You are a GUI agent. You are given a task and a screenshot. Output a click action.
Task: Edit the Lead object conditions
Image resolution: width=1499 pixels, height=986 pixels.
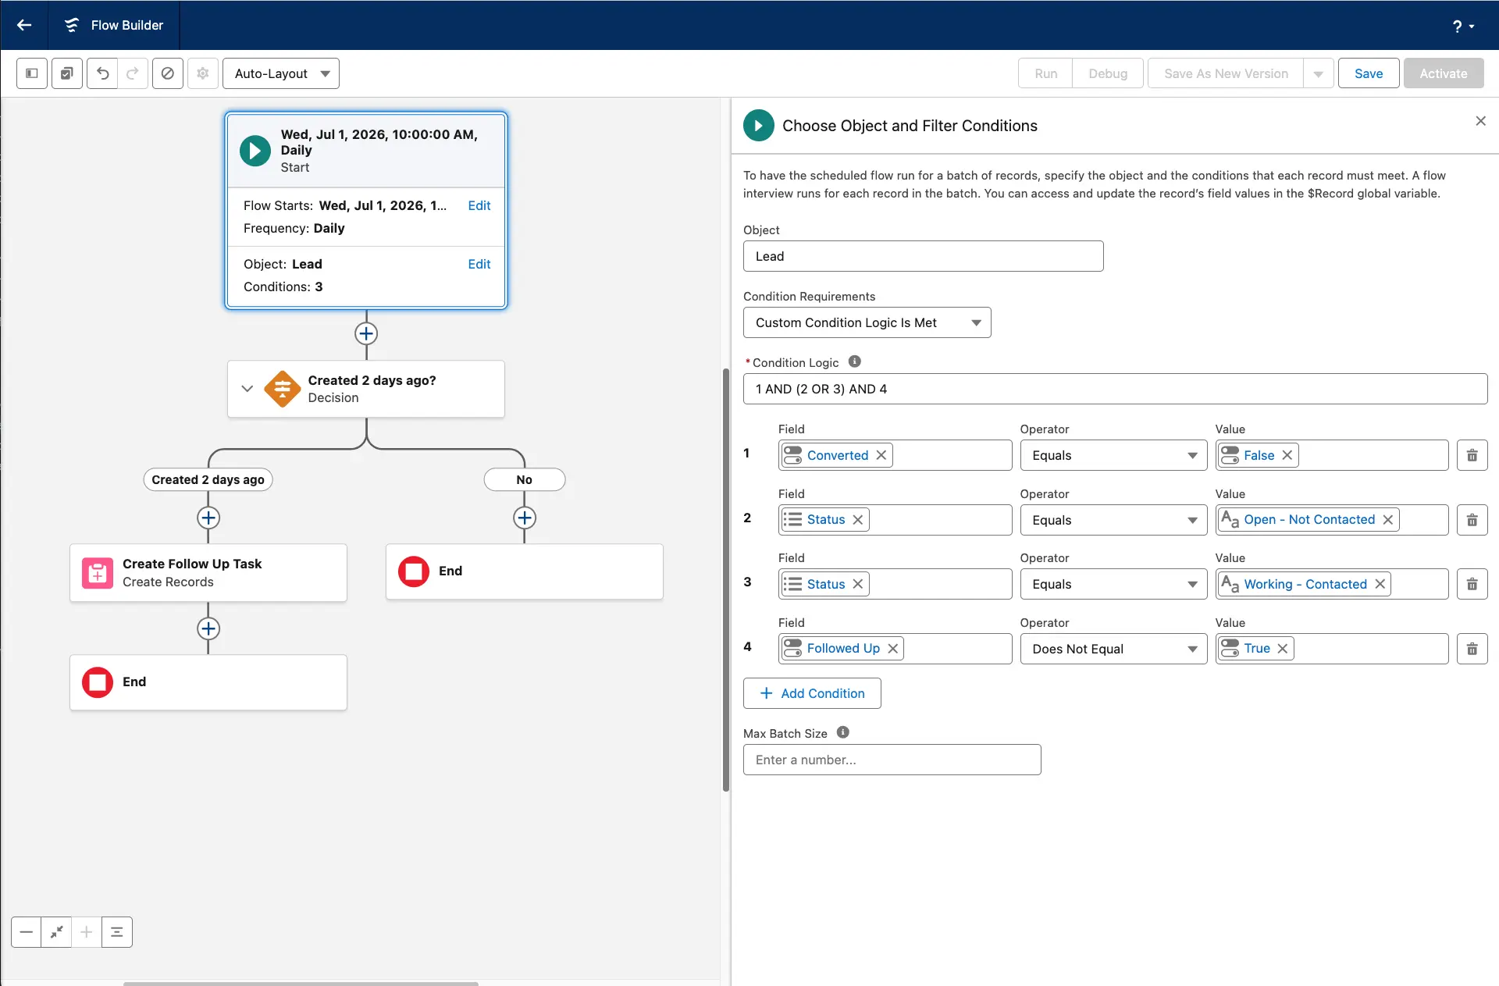479,264
